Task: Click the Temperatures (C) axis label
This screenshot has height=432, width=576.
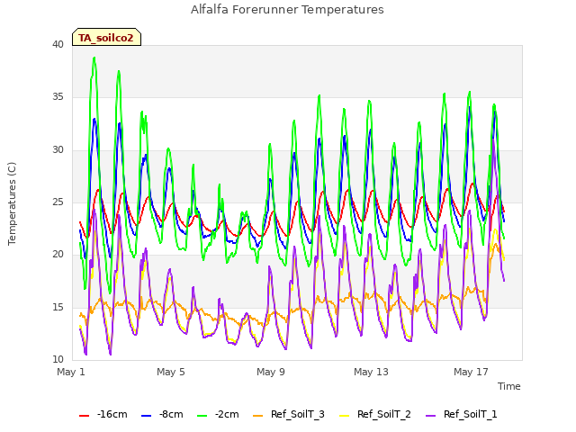Action: (12, 203)
